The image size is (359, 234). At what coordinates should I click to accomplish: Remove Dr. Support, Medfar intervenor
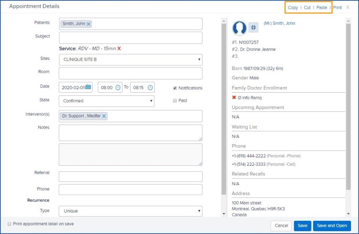pyautogui.click(x=103, y=116)
